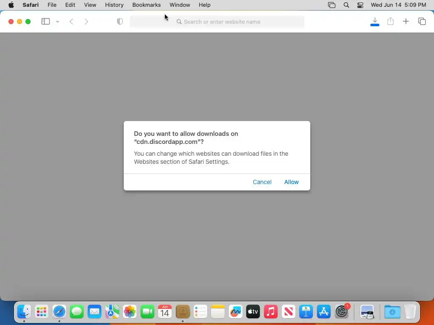Open Control Center in menu bar

point(360,5)
